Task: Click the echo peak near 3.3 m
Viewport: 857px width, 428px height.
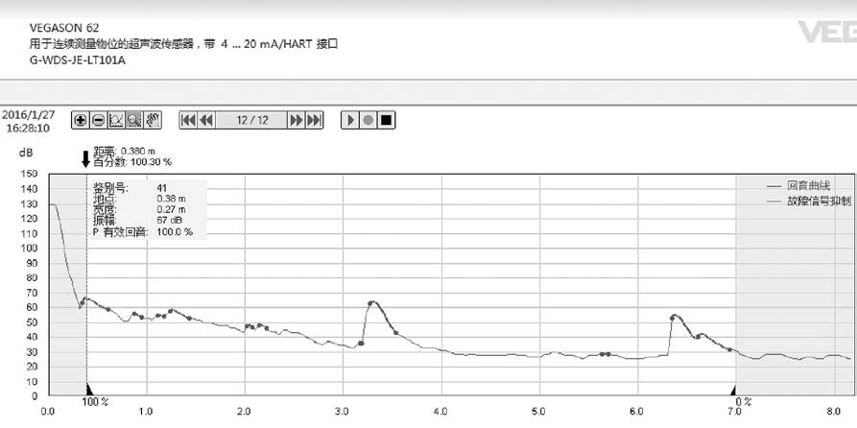Action: [372, 302]
